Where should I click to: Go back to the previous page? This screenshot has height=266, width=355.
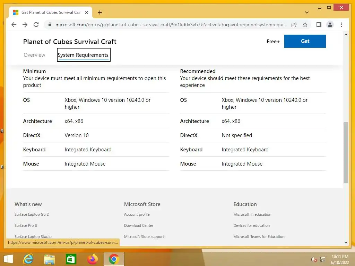pyautogui.click(x=14, y=25)
